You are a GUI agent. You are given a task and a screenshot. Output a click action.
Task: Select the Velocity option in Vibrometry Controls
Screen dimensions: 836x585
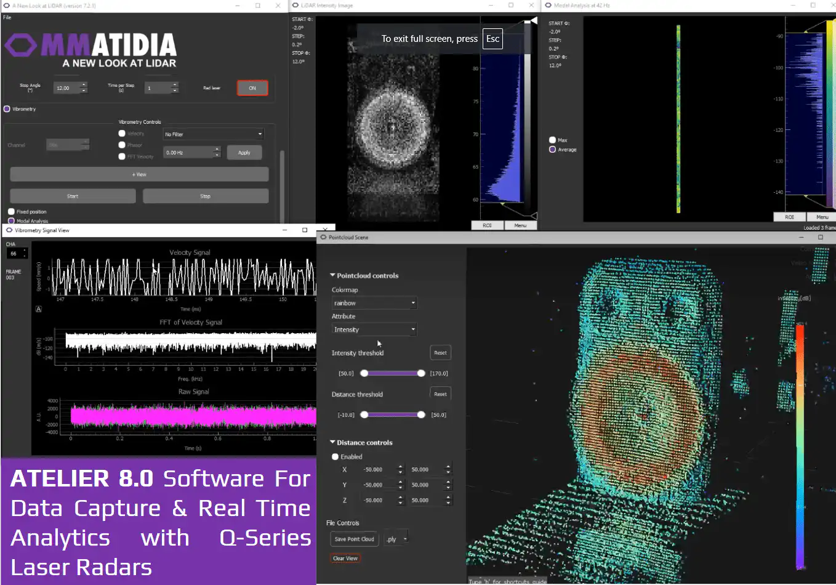click(x=122, y=134)
